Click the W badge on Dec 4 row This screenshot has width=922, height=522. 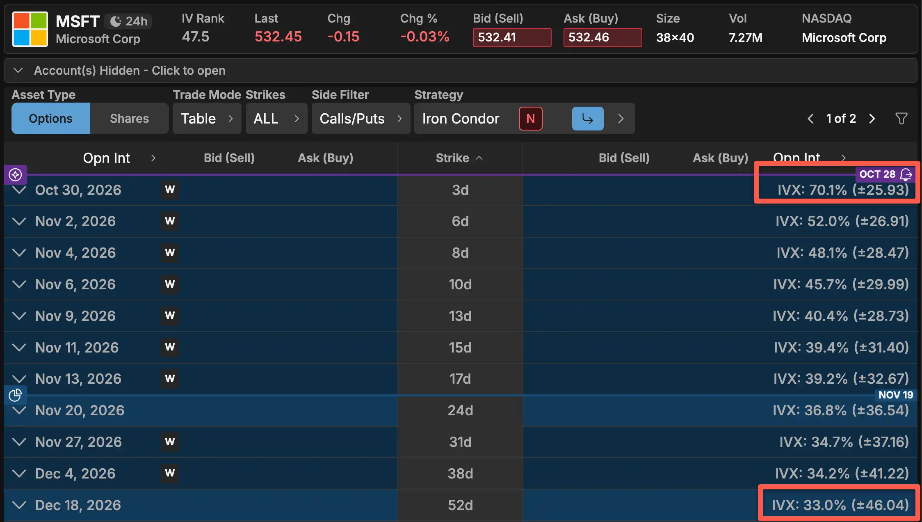coord(170,473)
